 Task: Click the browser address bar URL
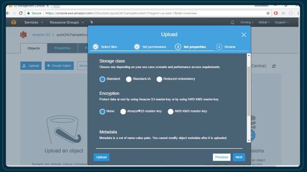tap(121, 13)
